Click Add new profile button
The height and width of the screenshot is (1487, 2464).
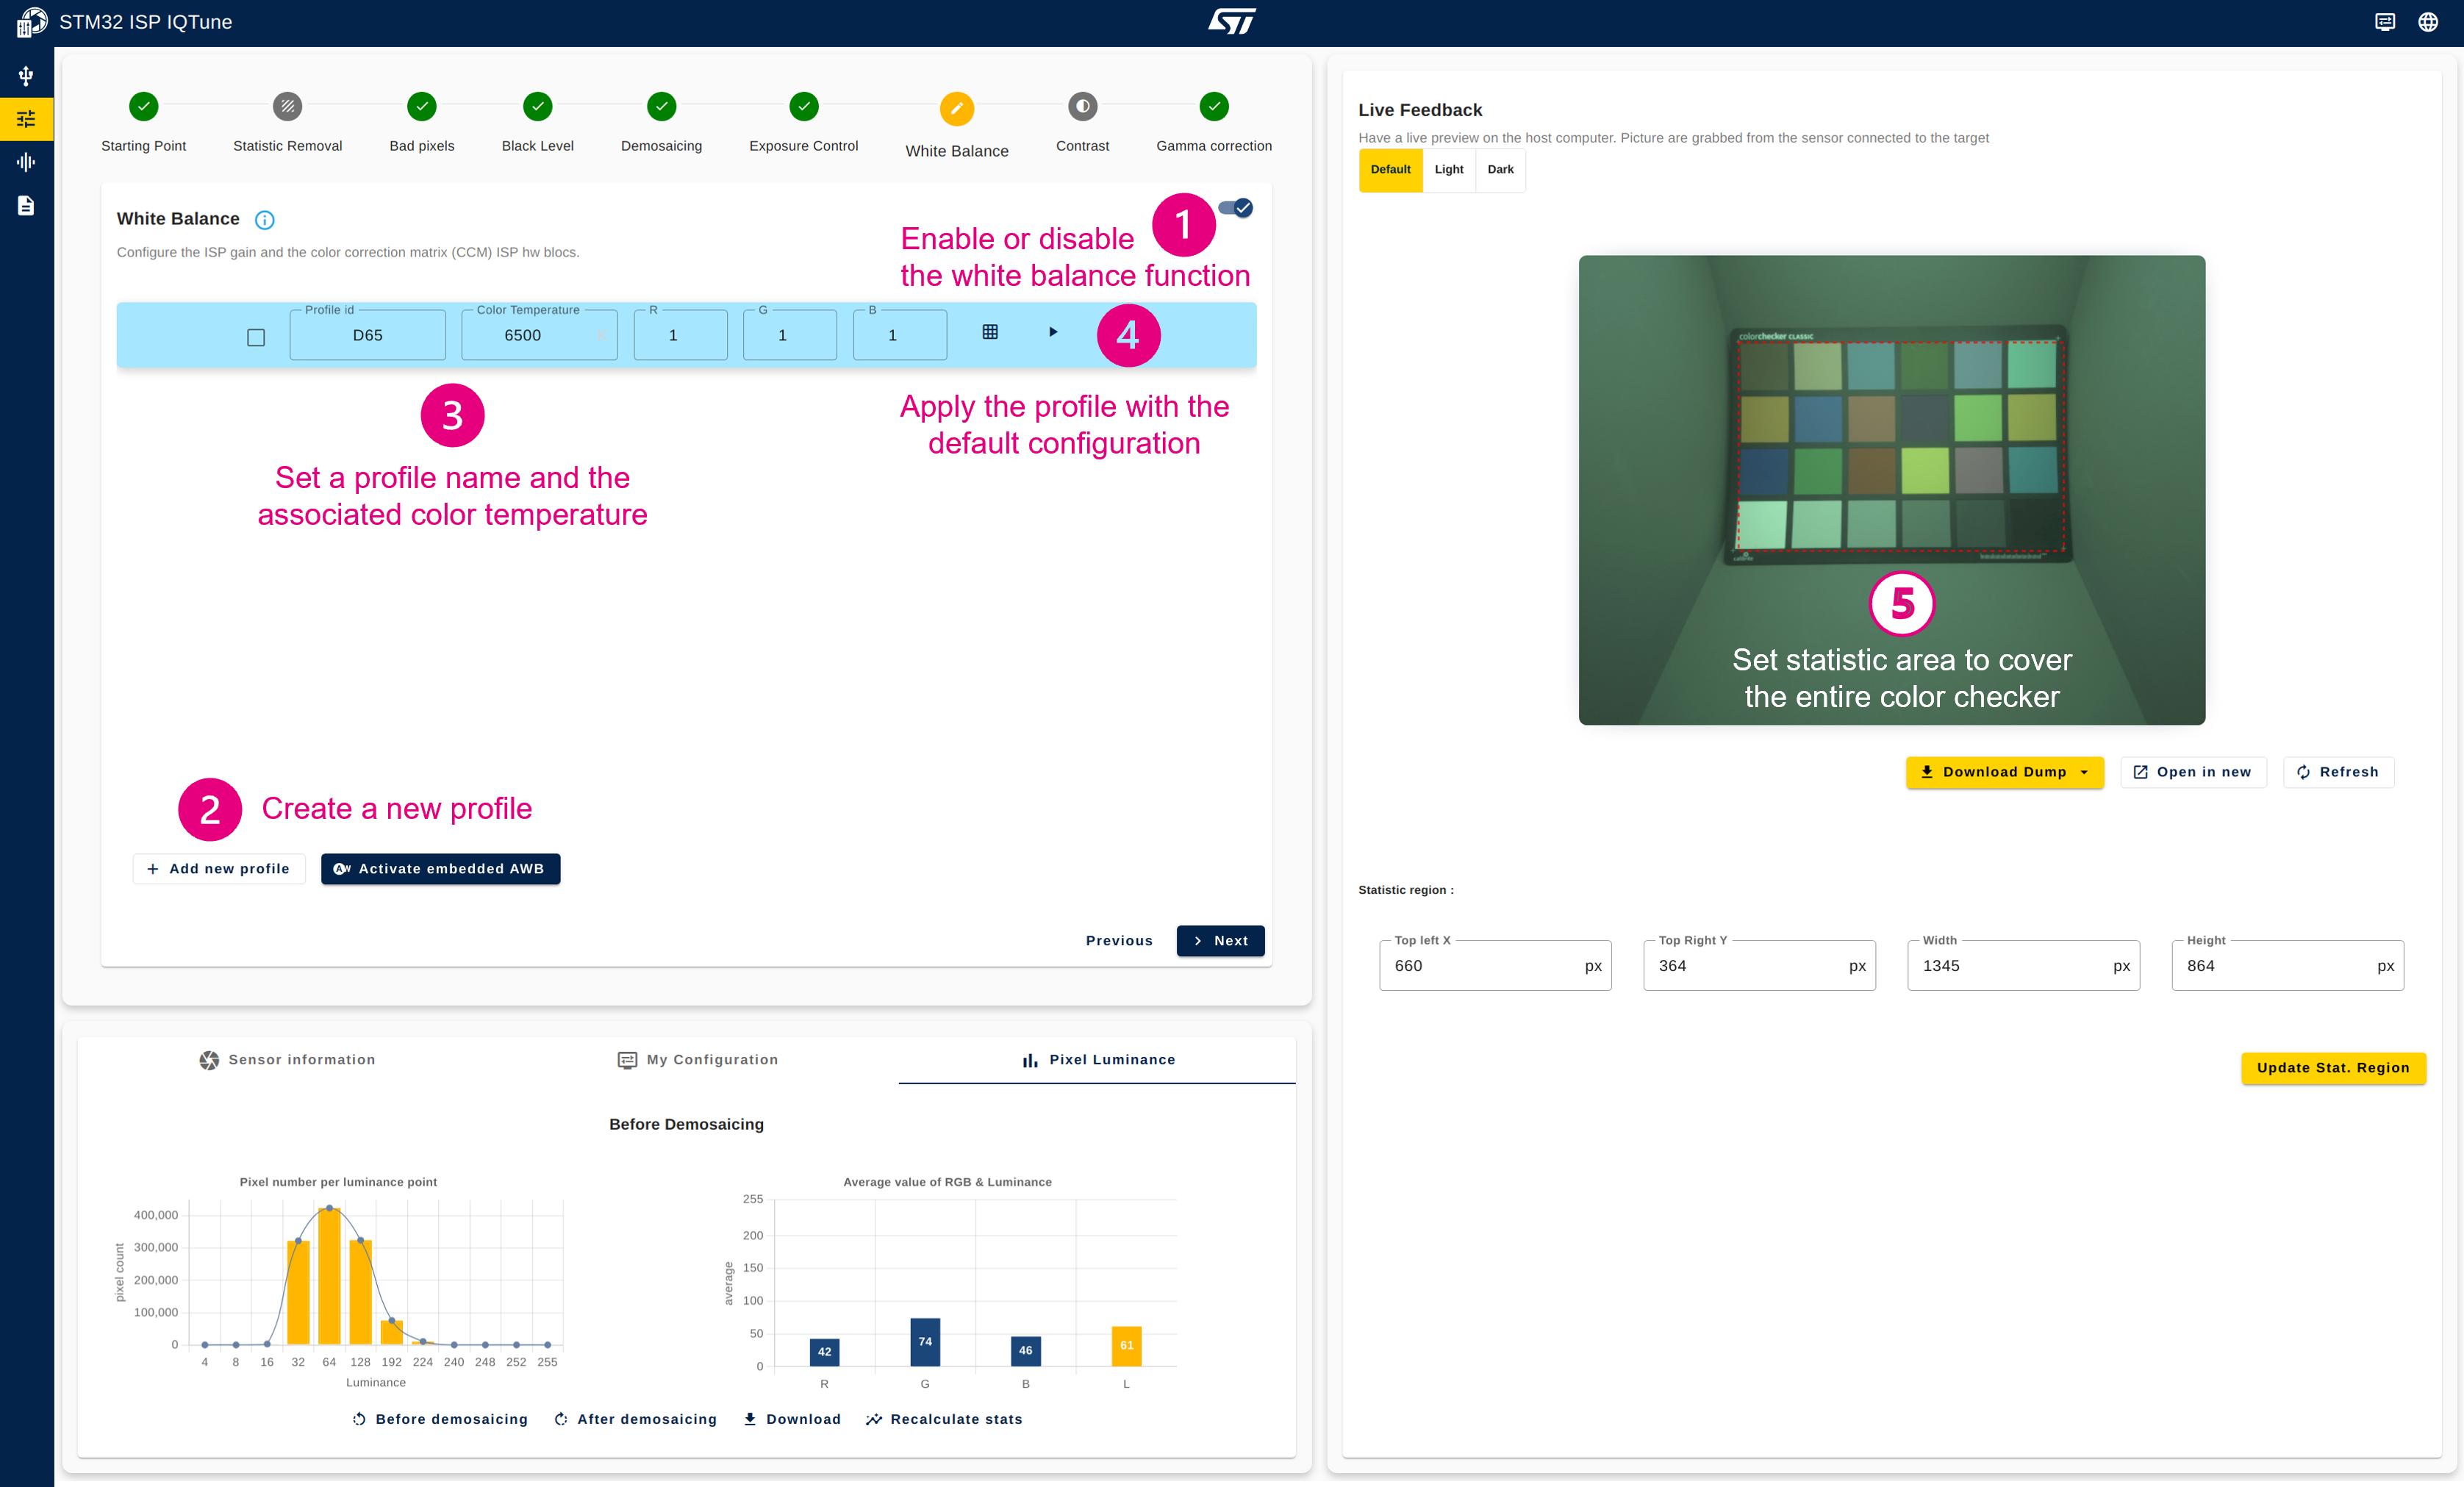click(x=216, y=867)
